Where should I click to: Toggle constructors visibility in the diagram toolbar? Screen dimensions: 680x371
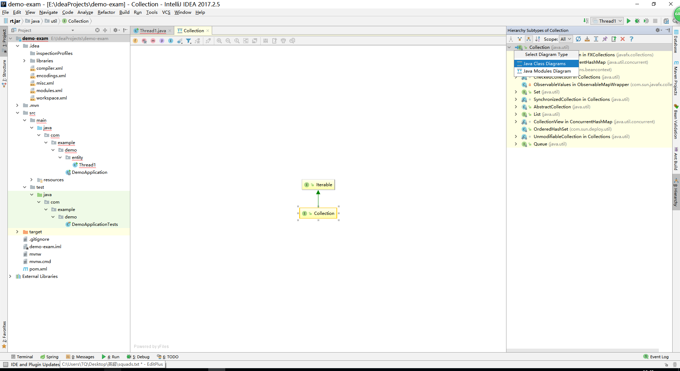[144, 41]
